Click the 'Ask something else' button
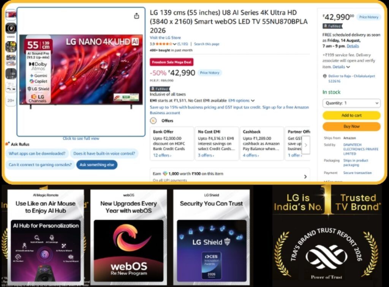Screen dimensions: 389x287 coord(97,164)
